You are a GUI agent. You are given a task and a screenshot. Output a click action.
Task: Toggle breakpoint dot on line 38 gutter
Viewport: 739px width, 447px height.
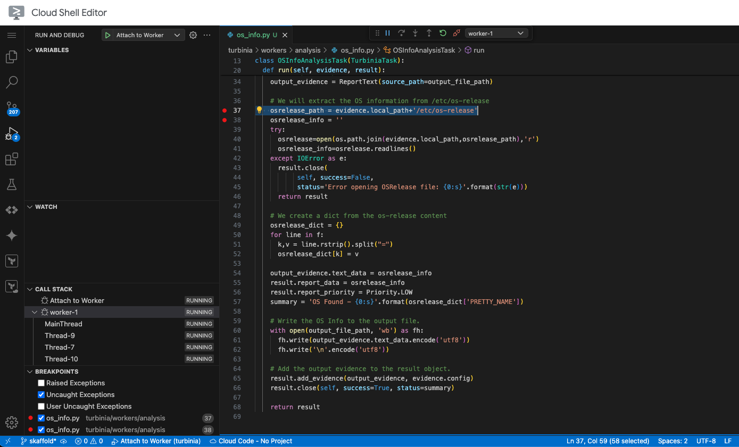pyautogui.click(x=225, y=120)
